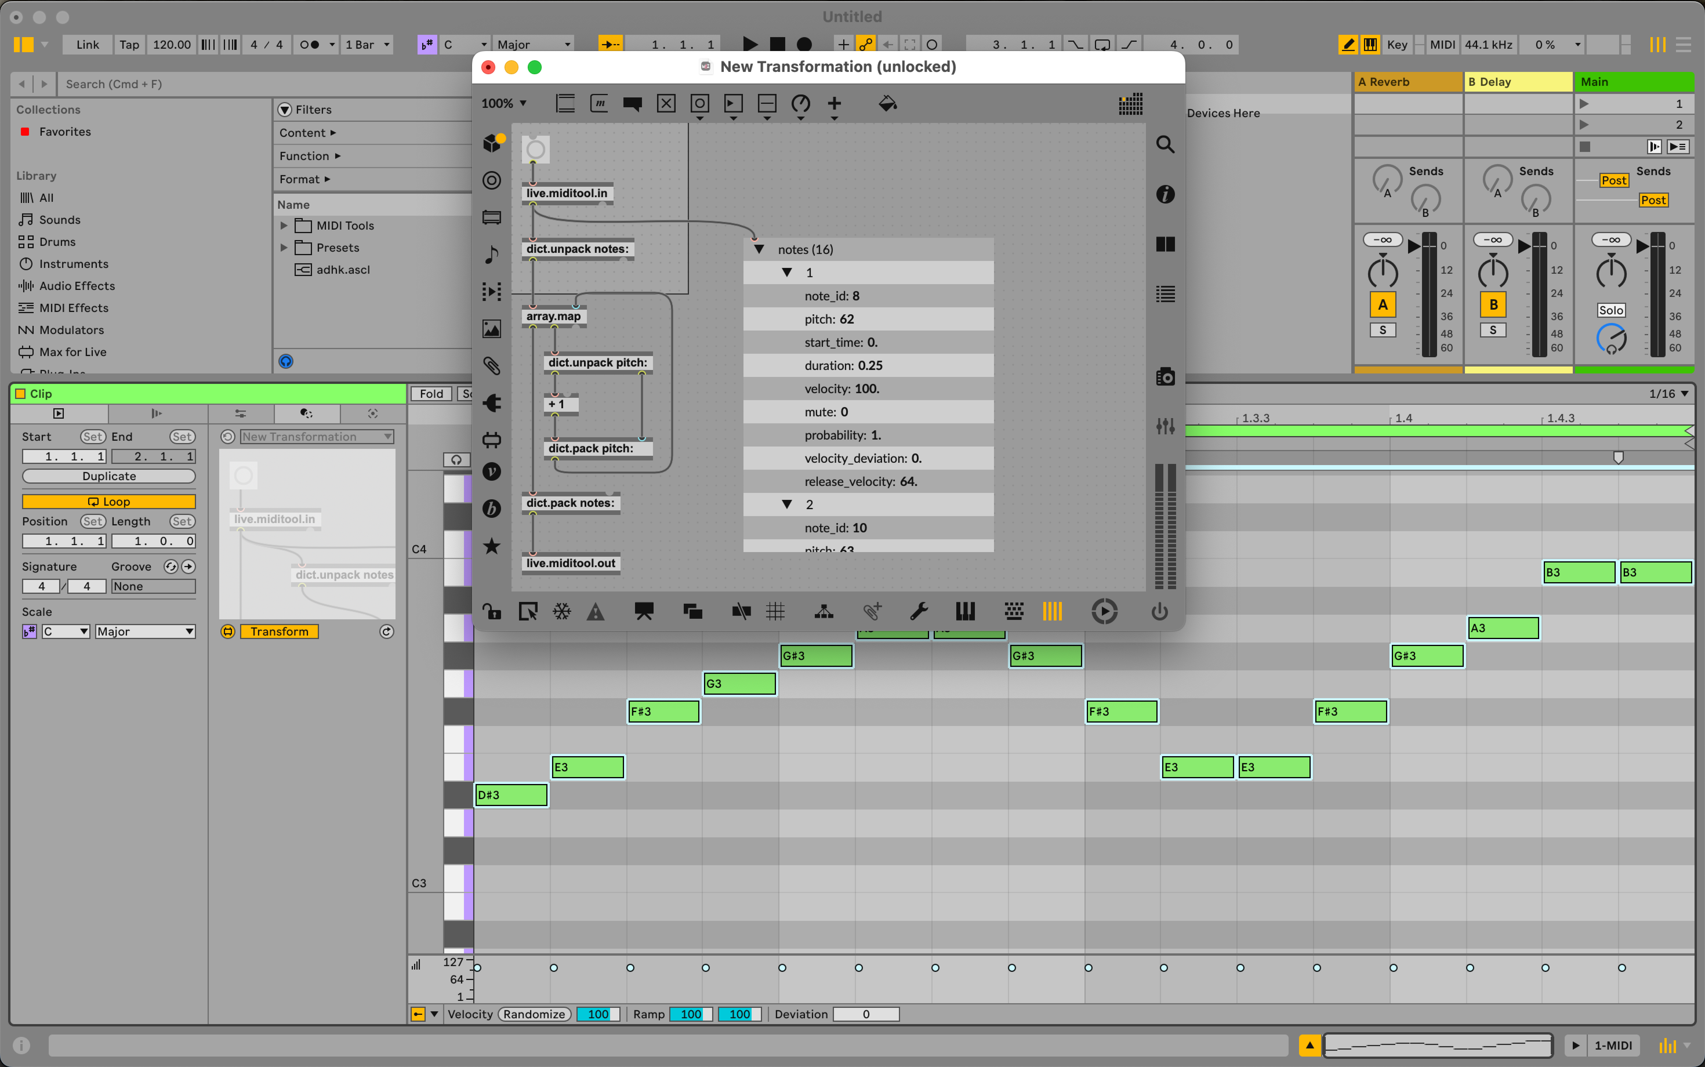Open the Max mixer sliders icon

click(1165, 426)
